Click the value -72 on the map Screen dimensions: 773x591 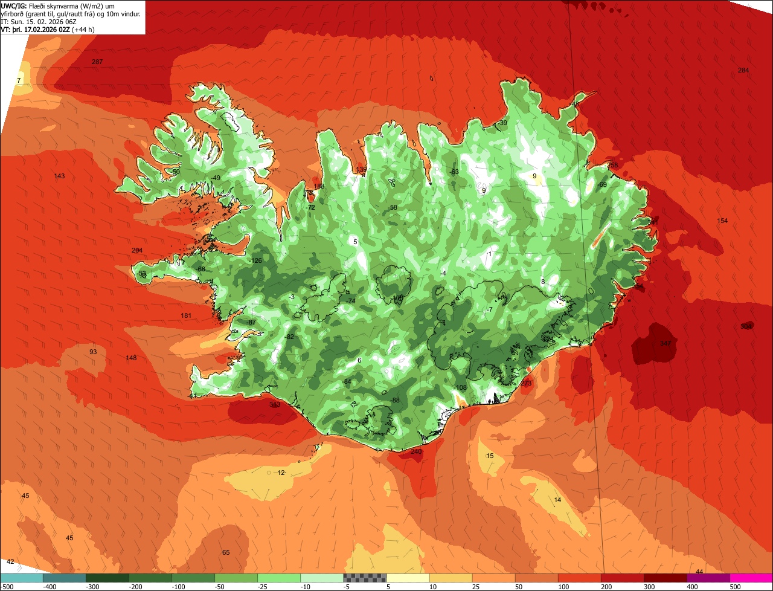click(x=310, y=208)
